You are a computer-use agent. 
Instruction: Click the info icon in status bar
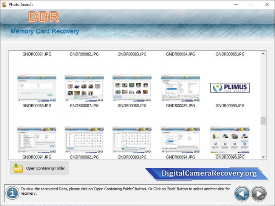(12, 193)
